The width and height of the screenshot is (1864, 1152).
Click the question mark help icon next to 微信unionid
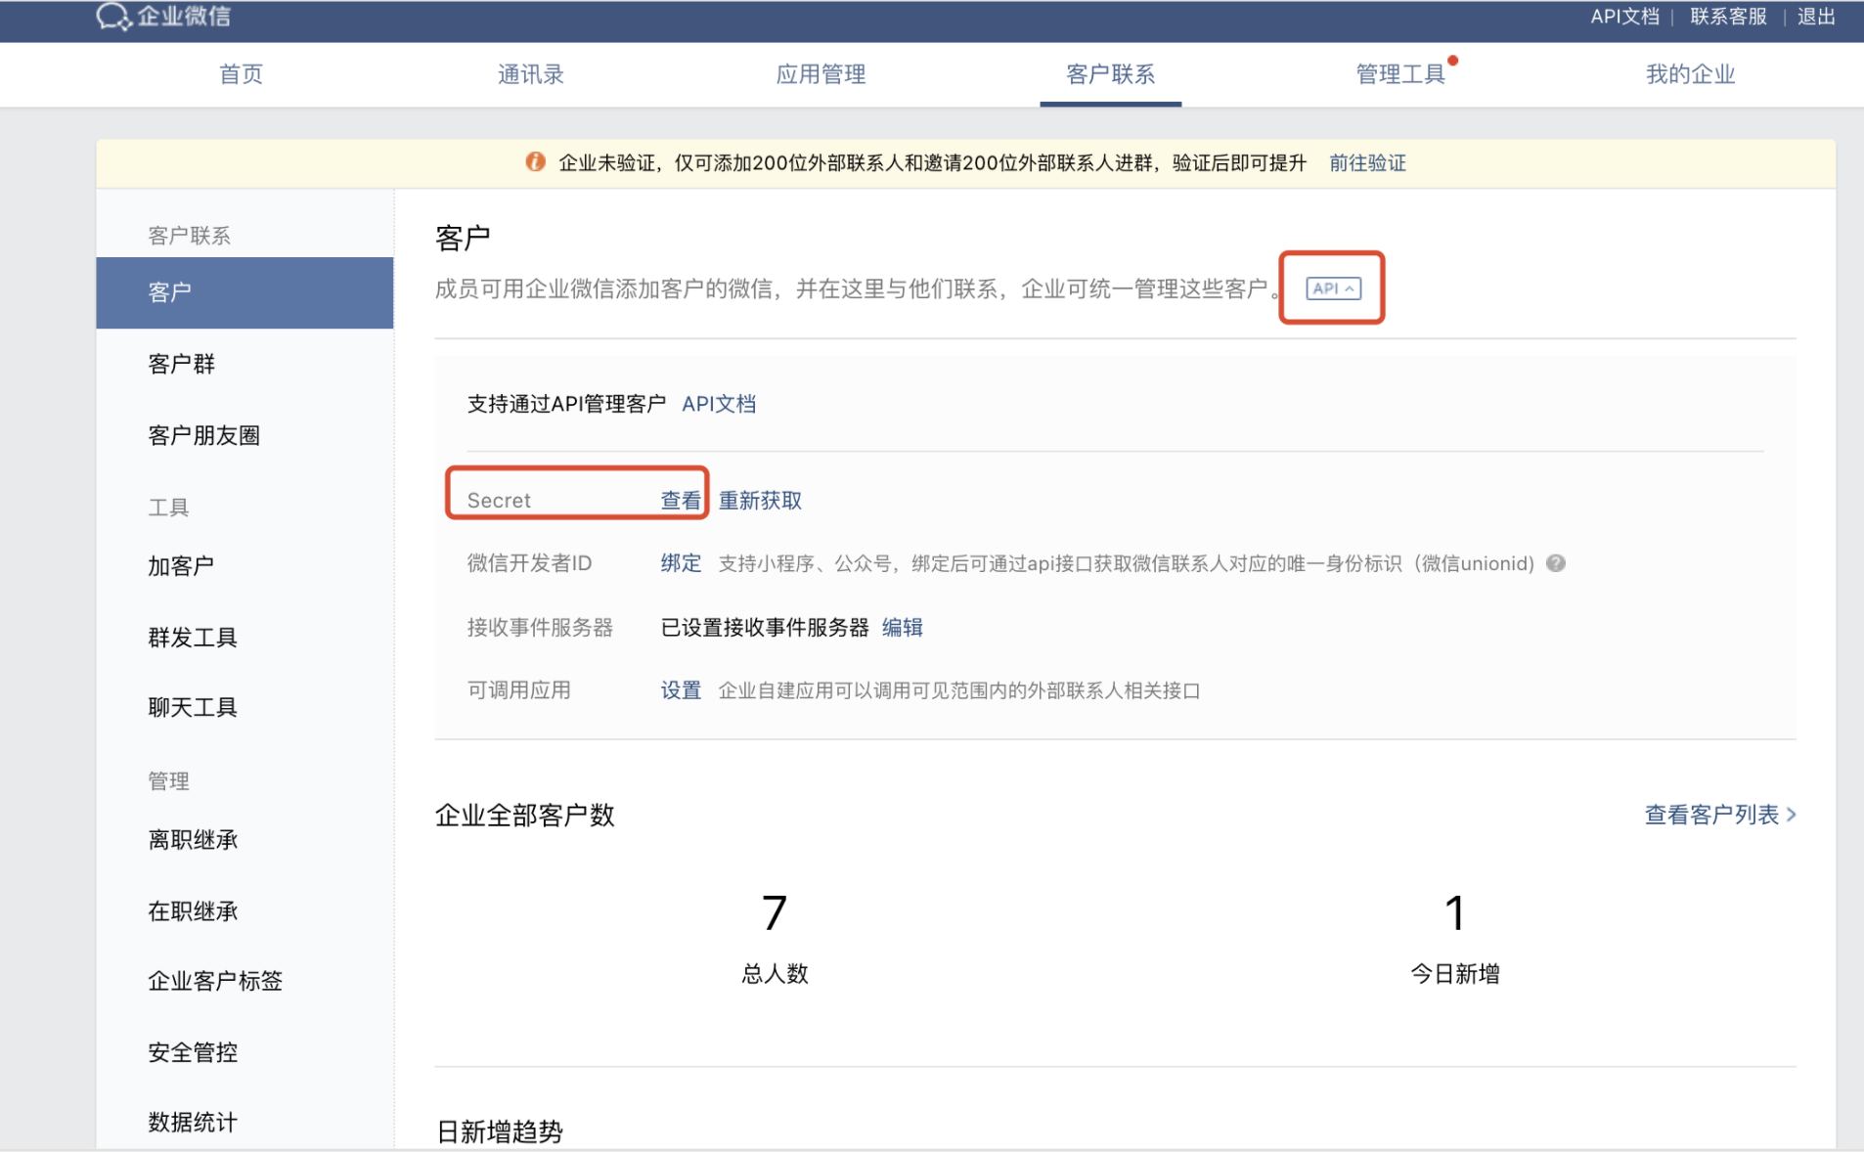1556,563
